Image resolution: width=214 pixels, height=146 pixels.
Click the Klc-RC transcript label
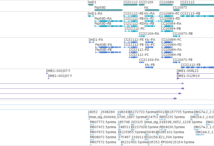pos(149,19)
